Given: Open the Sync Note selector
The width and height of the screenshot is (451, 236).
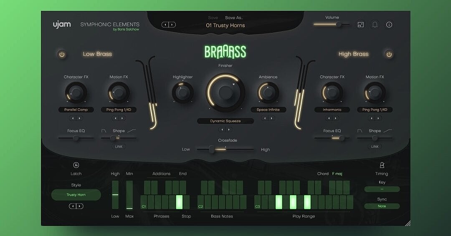Looking at the screenshot, I should [382, 206].
